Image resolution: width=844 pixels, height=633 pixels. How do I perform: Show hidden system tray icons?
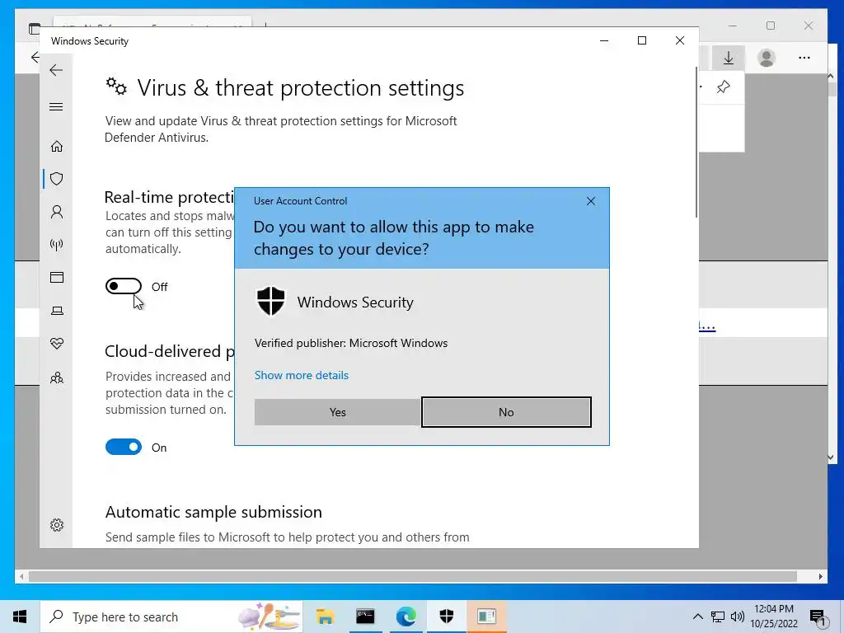[x=697, y=617]
